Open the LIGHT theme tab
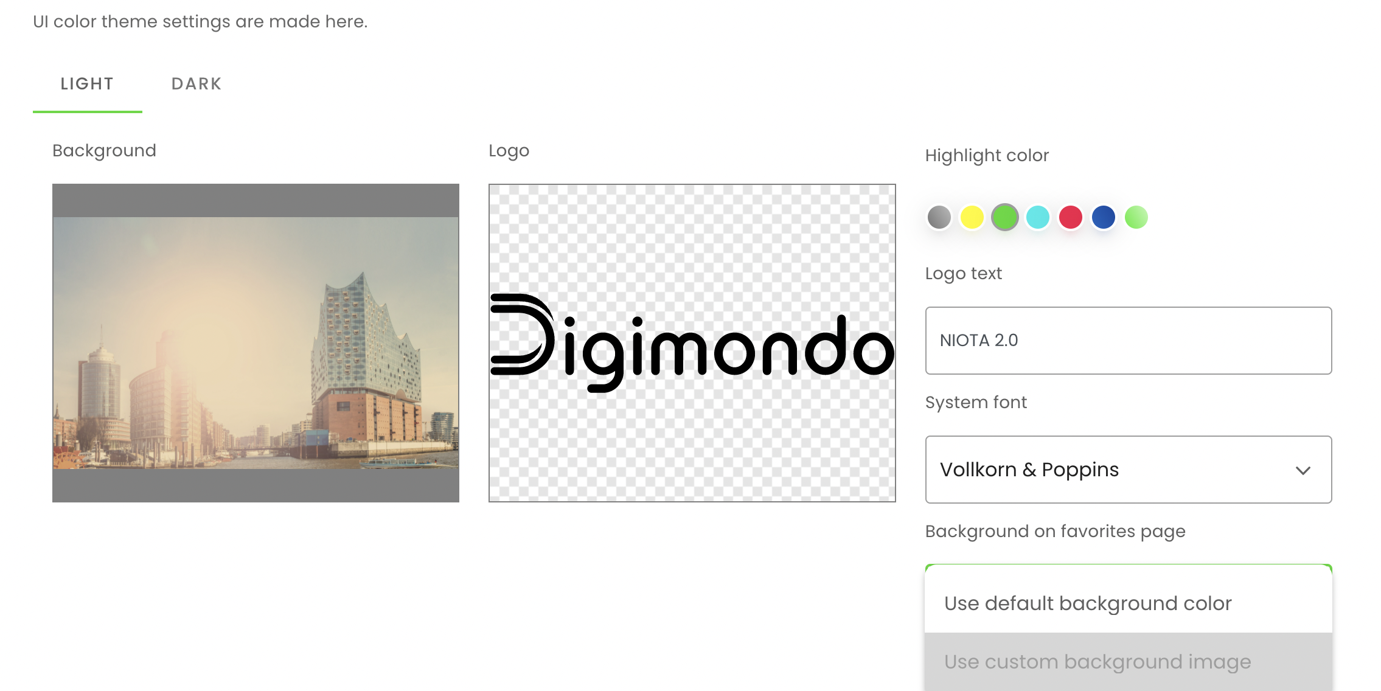 point(87,84)
